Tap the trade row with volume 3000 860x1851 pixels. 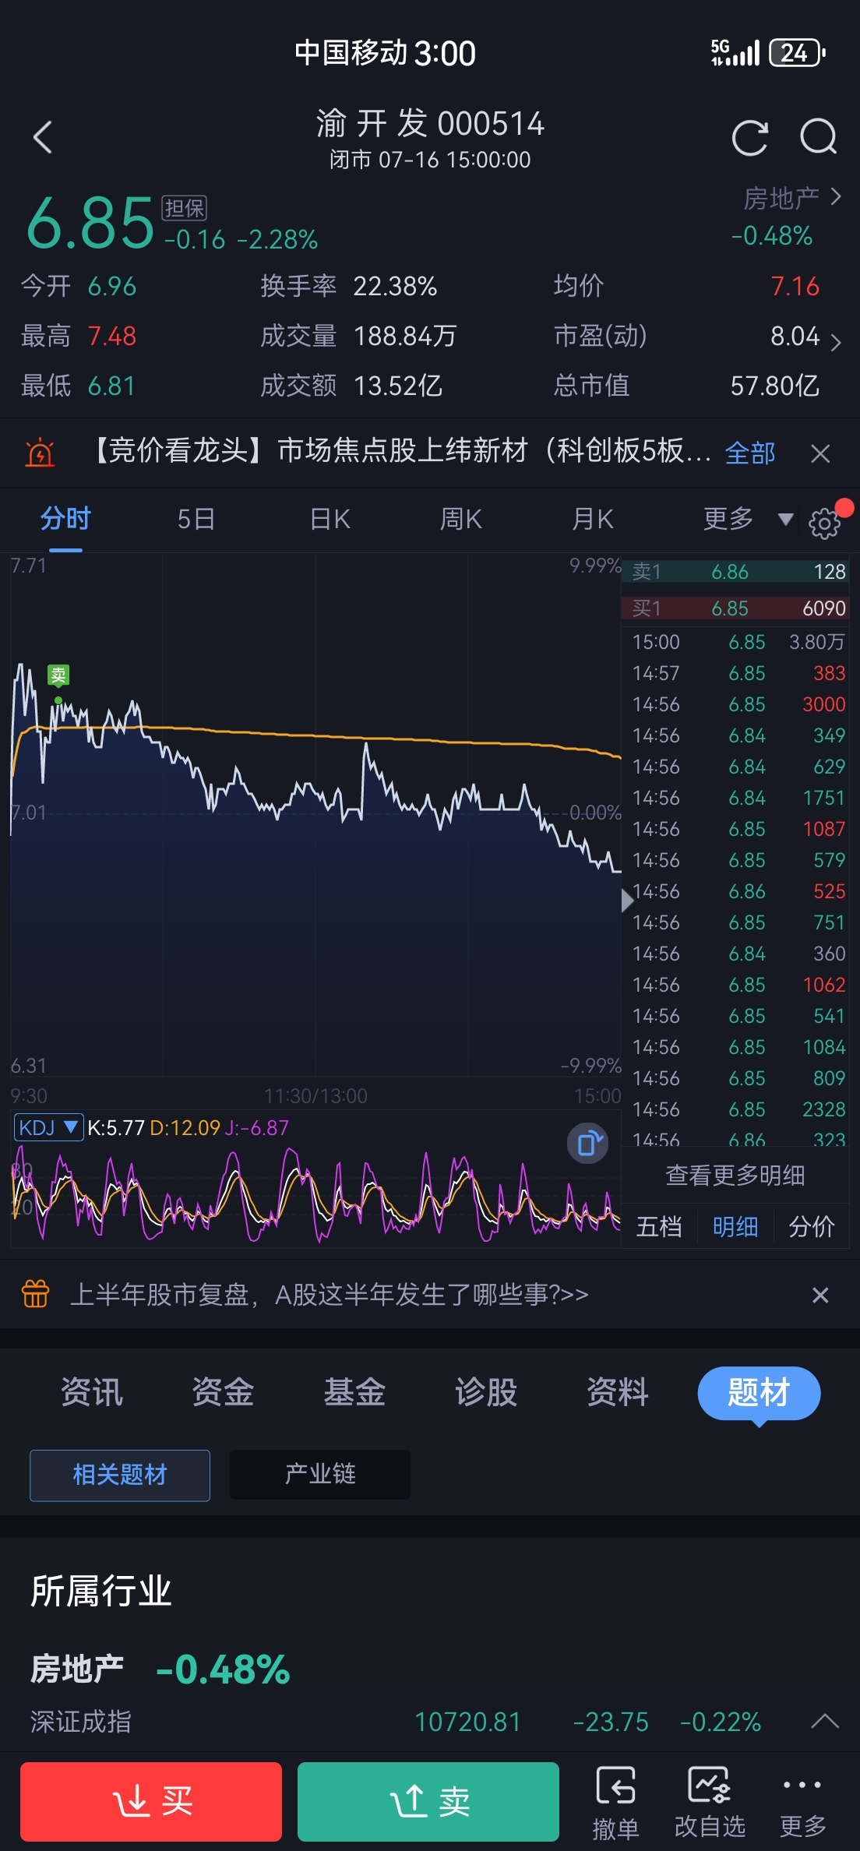(x=738, y=704)
